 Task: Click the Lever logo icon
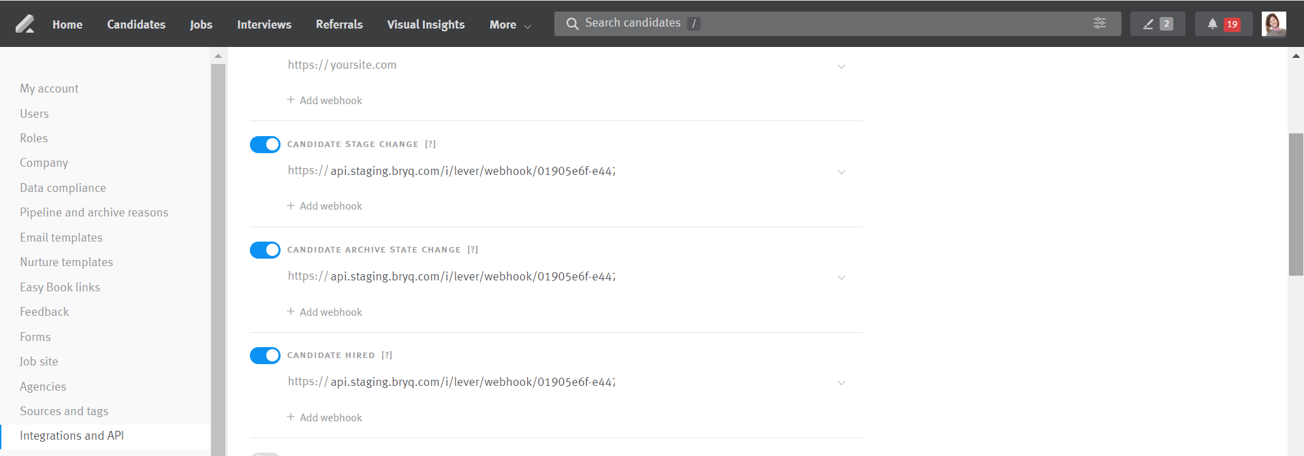pos(25,24)
